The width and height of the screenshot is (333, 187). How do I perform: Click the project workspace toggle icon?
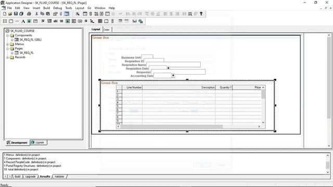pos(67,14)
